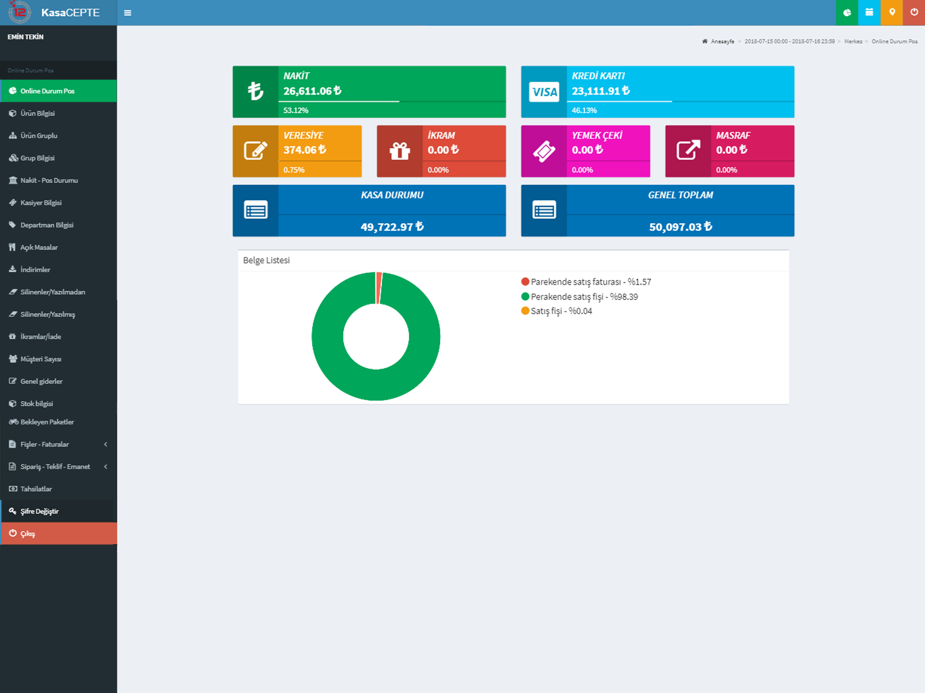The width and height of the screenshot is (925, 693).
Task: Click KASA DURUMU total 49,722.97
Action: point(392,227)
